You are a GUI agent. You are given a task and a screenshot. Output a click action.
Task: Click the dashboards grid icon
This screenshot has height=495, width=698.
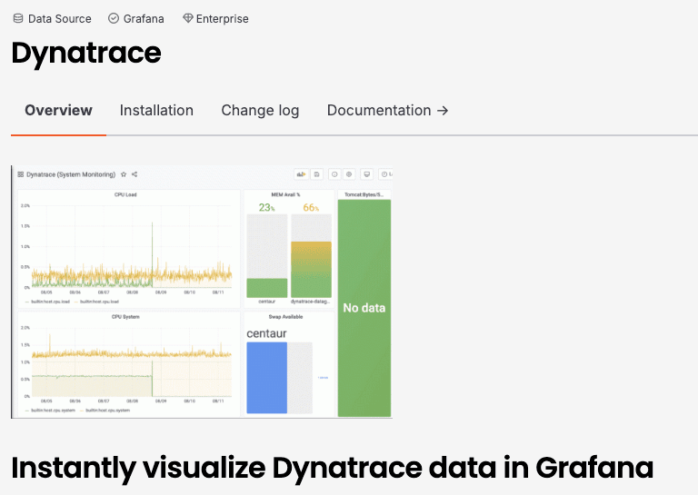pos(21,174)
